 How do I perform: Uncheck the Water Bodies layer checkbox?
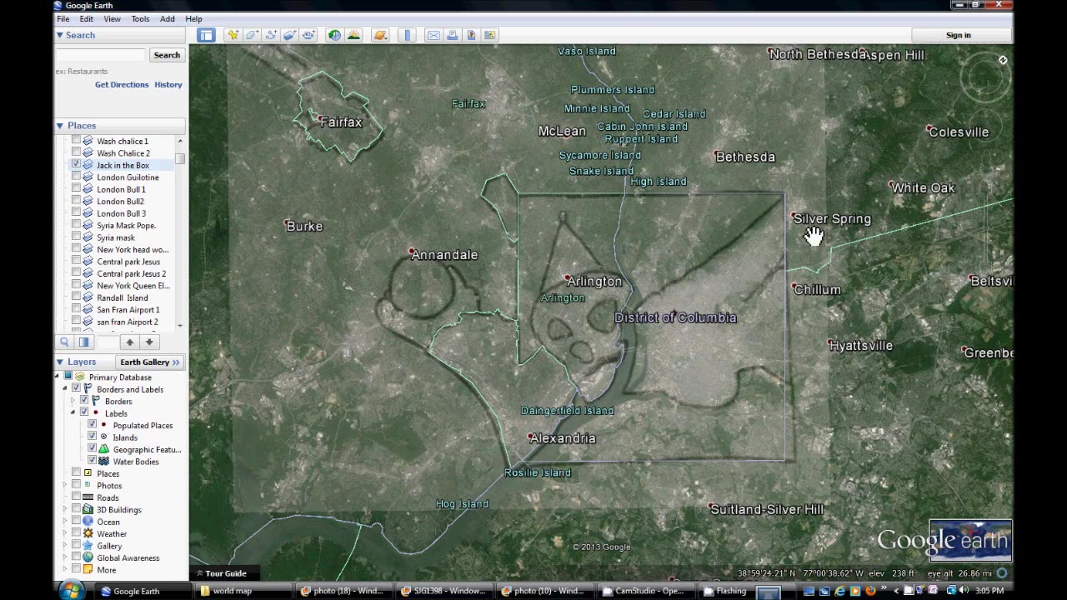pos(93,460)
